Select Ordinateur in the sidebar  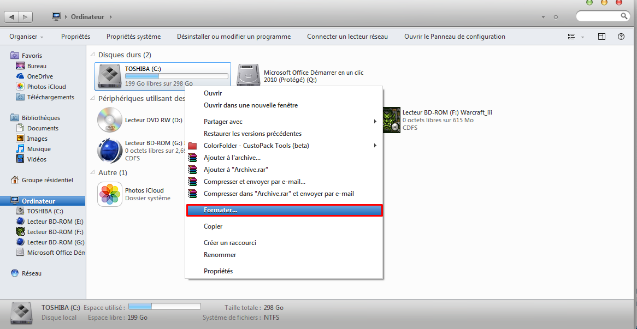tap(43, 201)
